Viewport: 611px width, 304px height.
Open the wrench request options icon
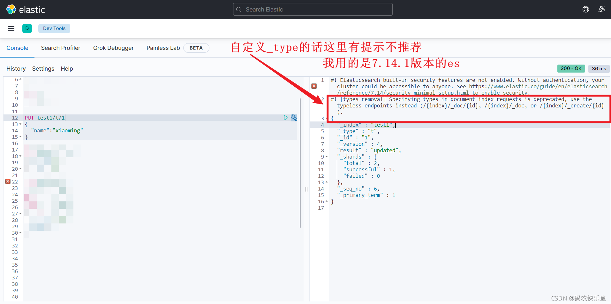294,118
